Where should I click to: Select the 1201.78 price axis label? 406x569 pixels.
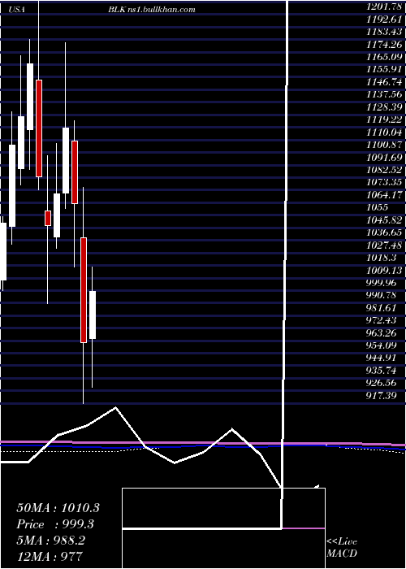384,7
